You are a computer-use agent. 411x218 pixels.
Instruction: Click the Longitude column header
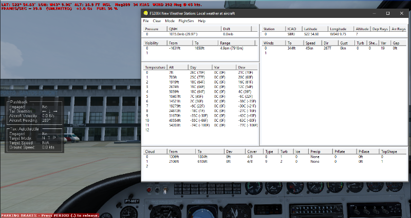tap(341, 29)
